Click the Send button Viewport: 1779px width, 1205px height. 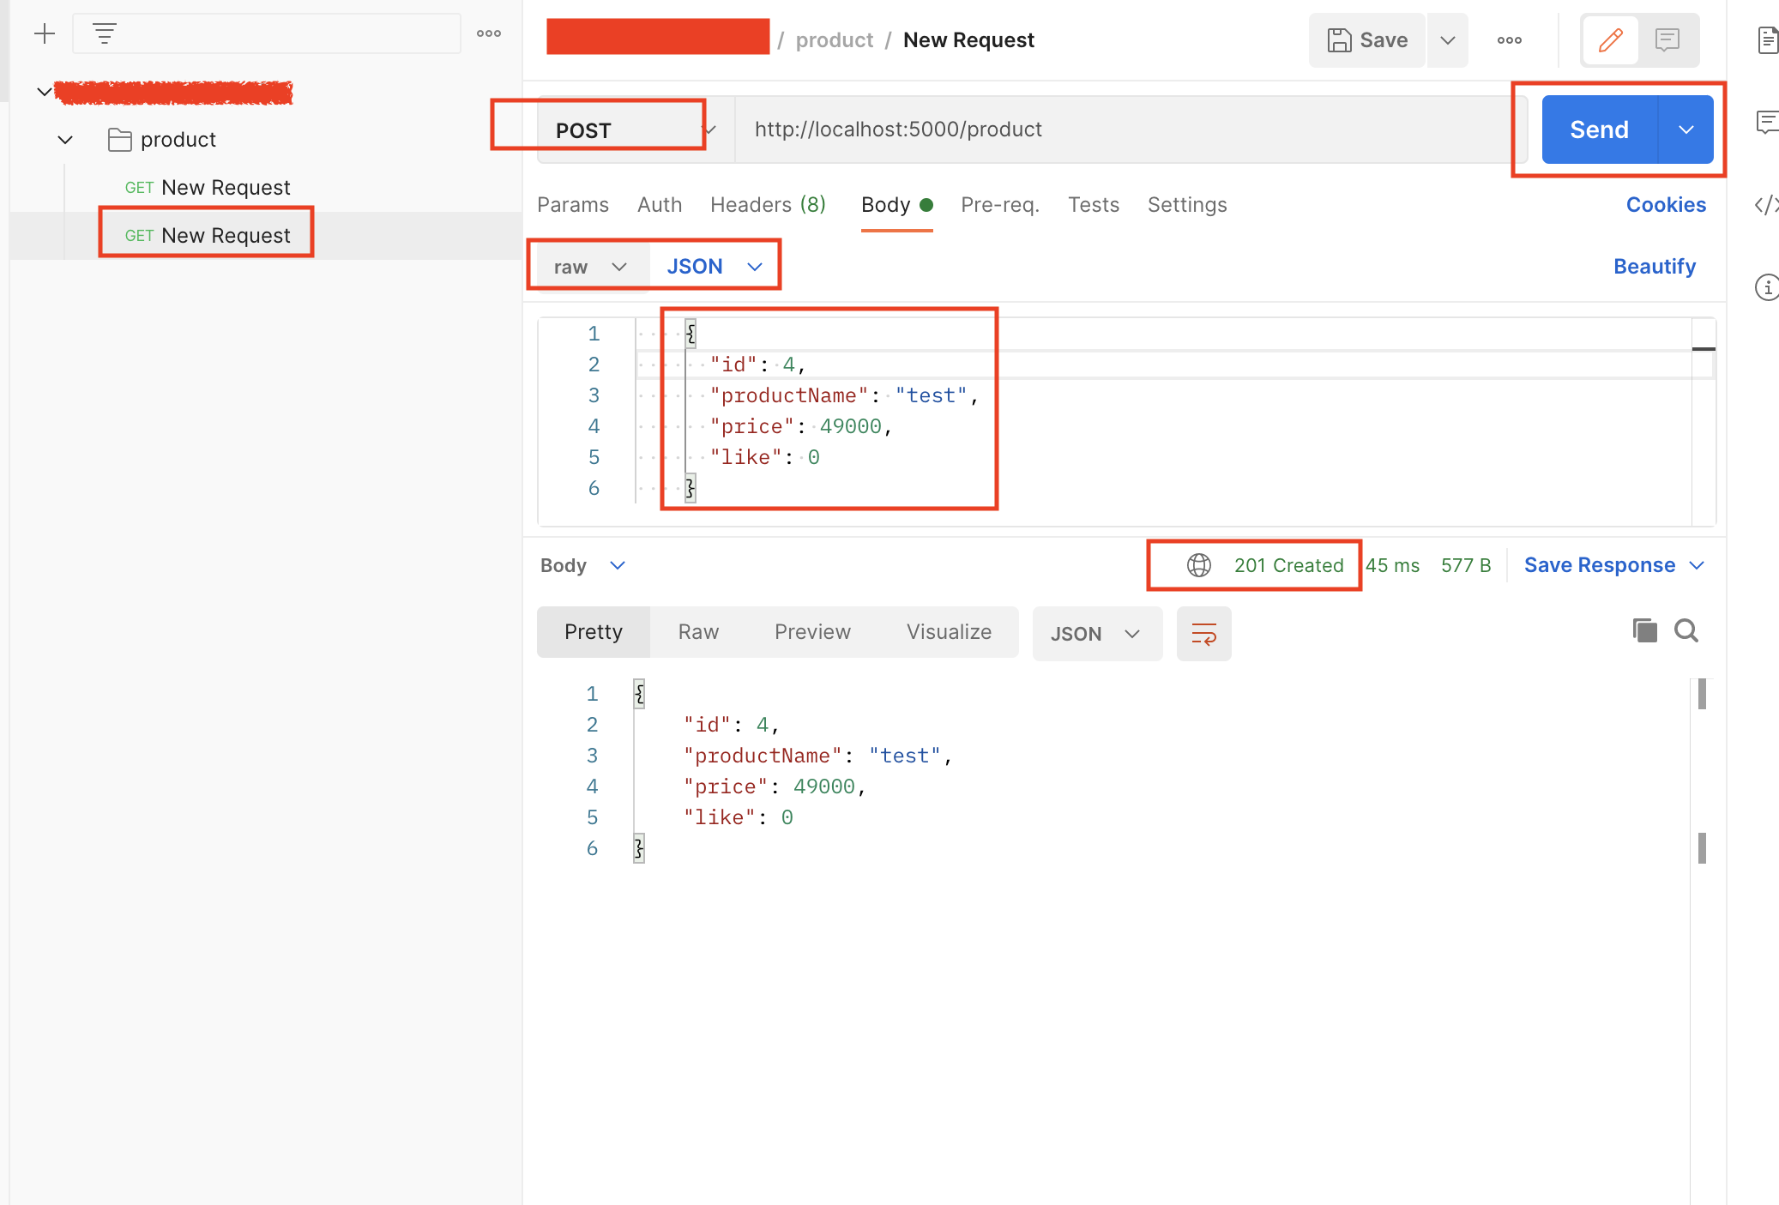pyautogui.click(x=1599, y=130)
